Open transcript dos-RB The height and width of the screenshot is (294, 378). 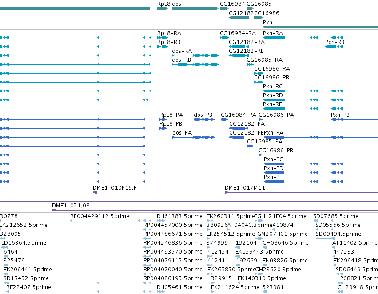(182, 60)
